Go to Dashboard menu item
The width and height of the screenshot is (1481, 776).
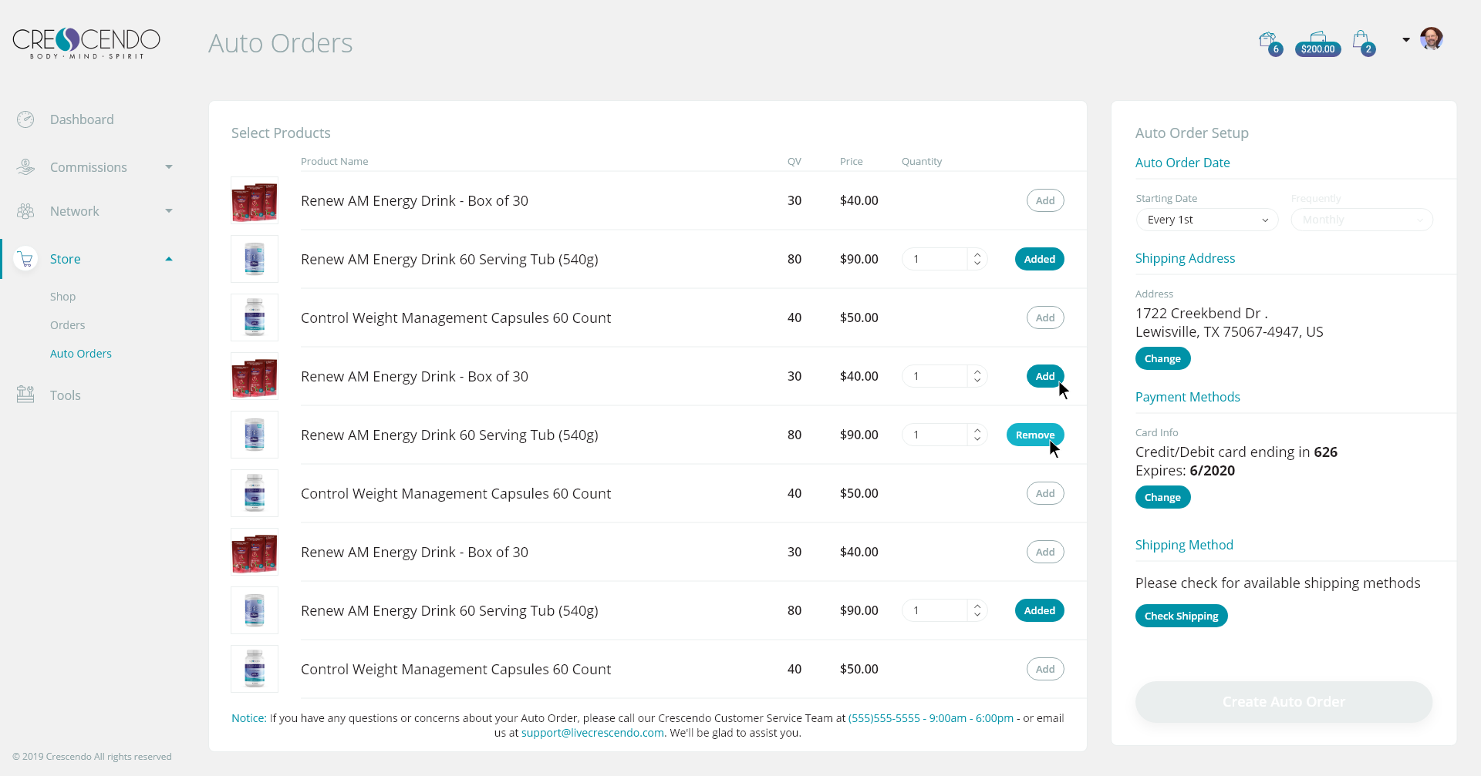click(x=82, y=119)
